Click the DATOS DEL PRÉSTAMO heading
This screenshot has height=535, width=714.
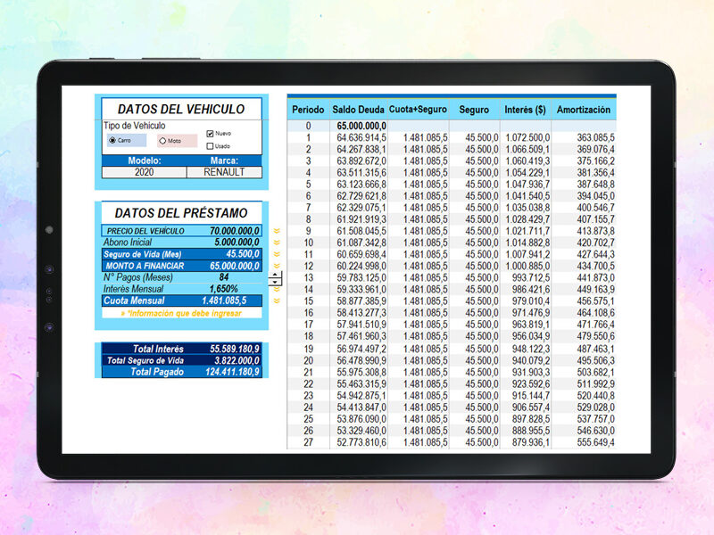[x=181, y=213]
